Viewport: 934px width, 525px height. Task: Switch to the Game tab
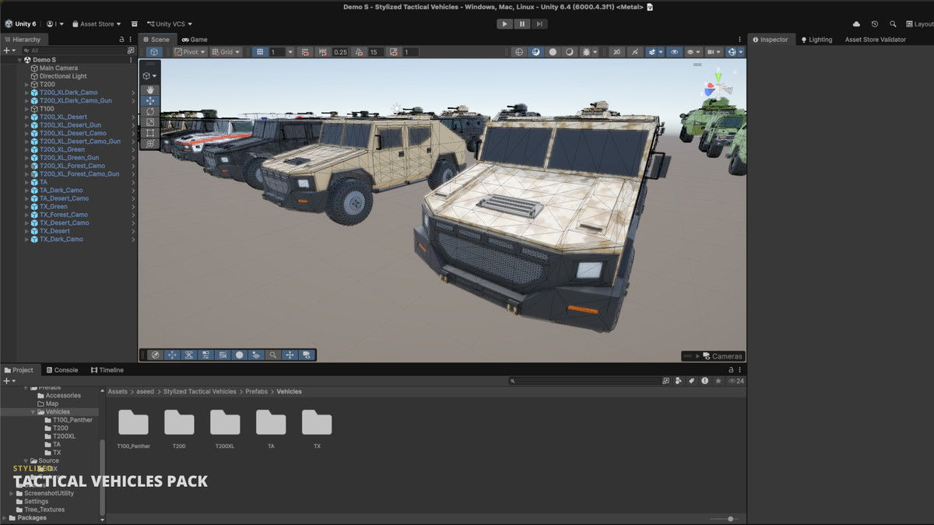[x=195, y=40]
